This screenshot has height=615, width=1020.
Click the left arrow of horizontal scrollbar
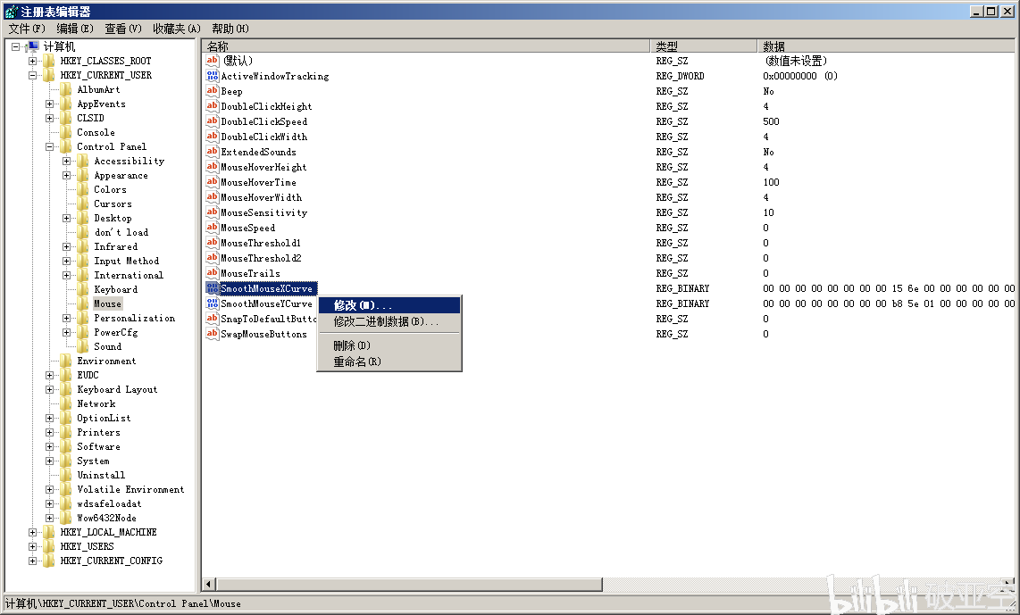point(209,585)
